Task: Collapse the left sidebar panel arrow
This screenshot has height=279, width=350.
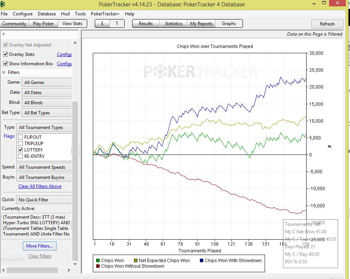Action: (x=3, y=34)
